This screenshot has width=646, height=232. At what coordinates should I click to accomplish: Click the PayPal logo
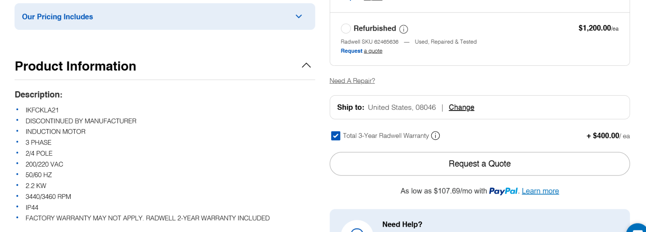pyautogui.click(x=503, y=191)
